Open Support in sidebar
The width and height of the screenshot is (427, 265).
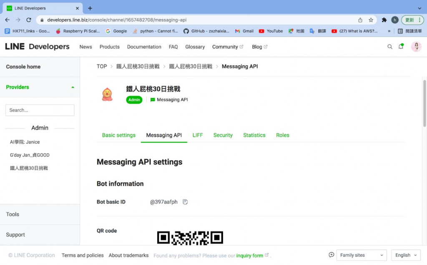click(x=40, y=235)
